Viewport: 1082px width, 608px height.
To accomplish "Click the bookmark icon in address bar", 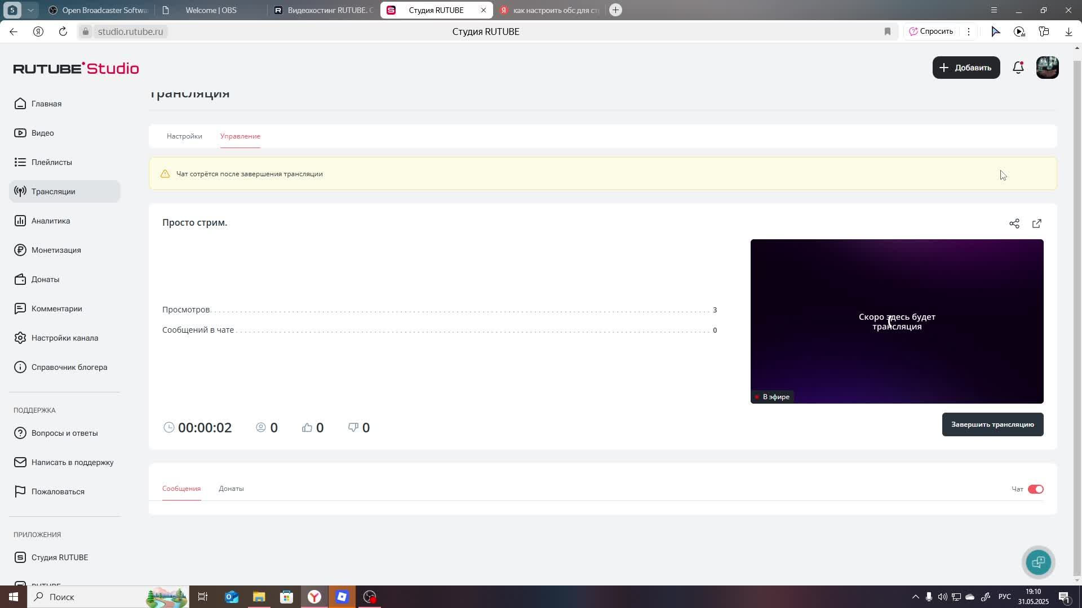I will coord(888,32).
